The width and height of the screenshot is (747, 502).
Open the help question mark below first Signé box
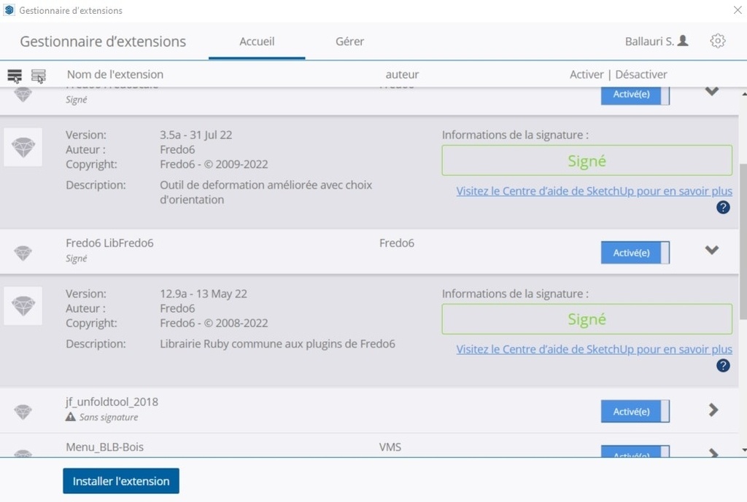pyautogui.click(x=723, y=208)
